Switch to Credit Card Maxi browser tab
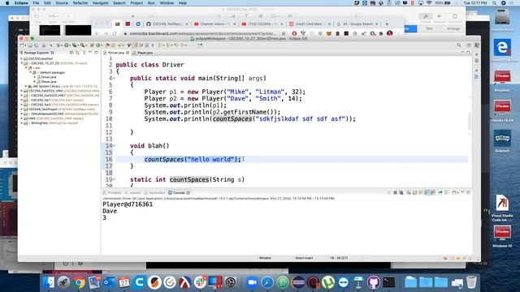 (309, 24)
